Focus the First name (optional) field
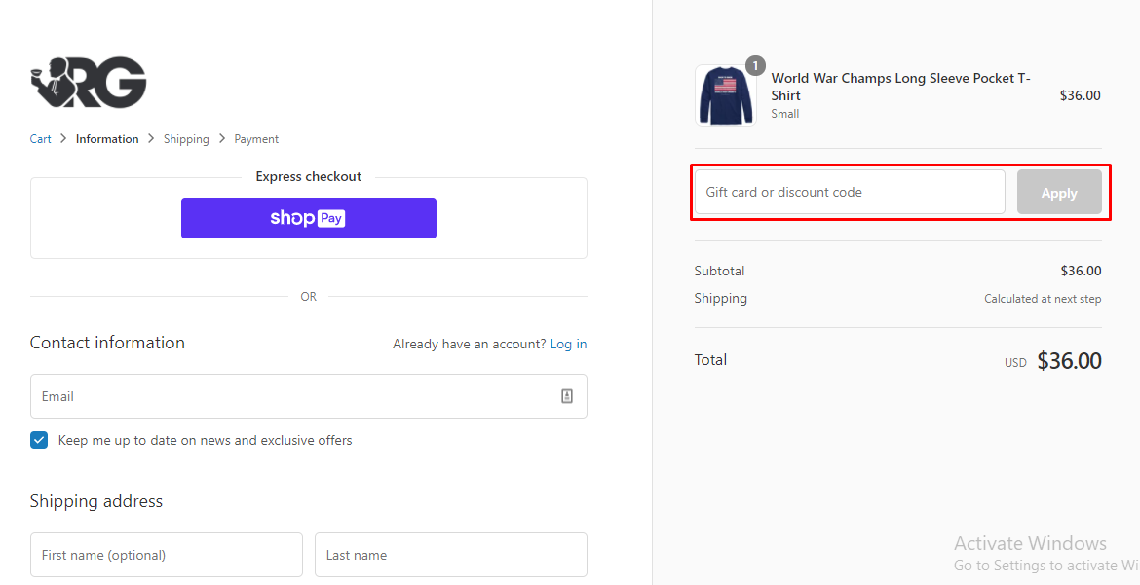 [x=167, y=555]
